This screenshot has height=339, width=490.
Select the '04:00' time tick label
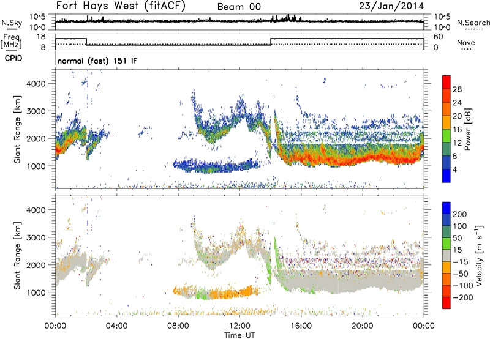tap(116, 326)
